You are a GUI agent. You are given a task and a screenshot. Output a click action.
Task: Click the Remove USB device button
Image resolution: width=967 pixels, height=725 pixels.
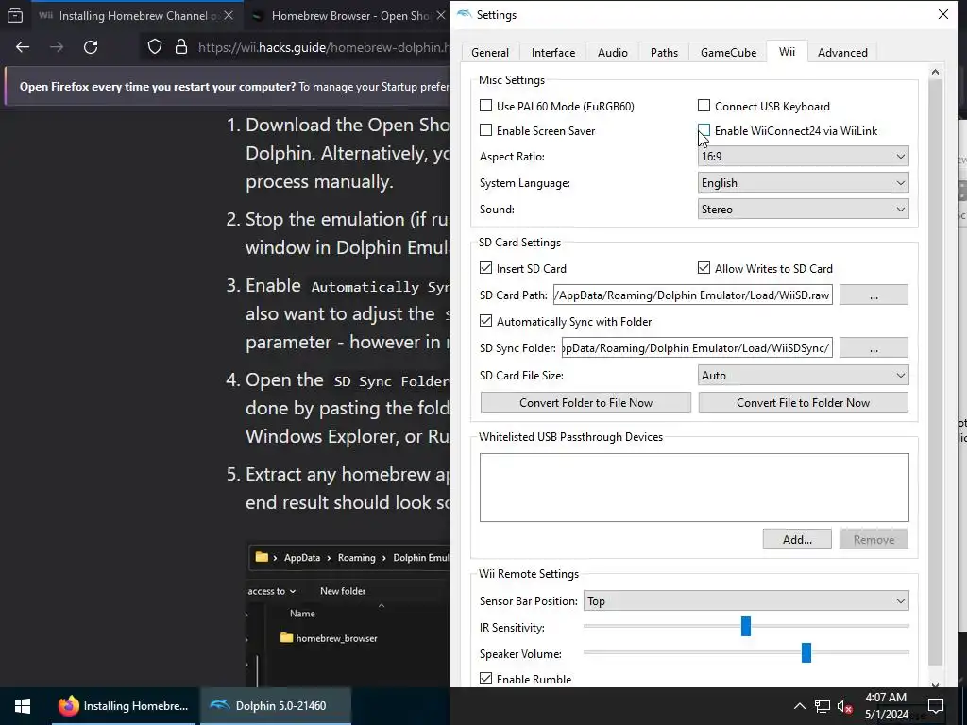point(874,539)
